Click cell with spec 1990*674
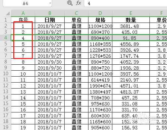The height and width of the screenshot is (130, 167). point(100,86)
